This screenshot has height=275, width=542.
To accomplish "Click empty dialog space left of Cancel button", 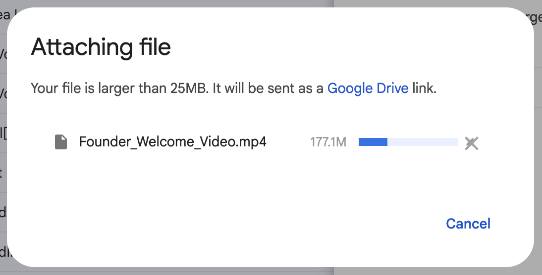I will pyautogui.click(x=297, y=224).
